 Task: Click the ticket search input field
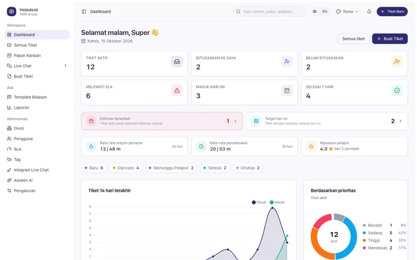[x=270, y=11]
